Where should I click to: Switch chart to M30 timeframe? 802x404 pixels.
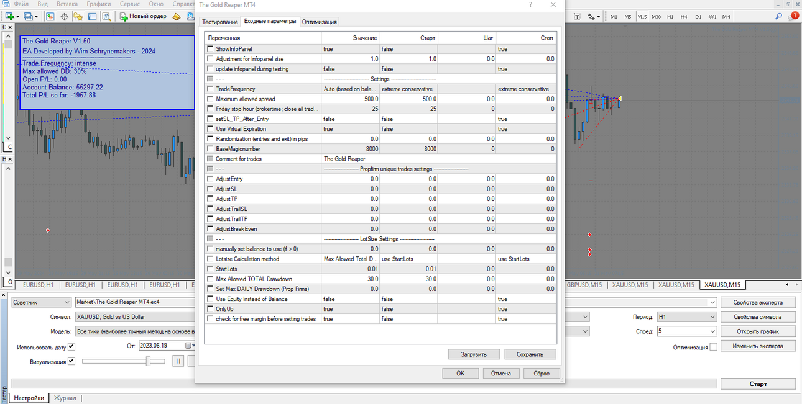(656, 17)
